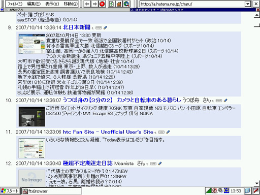Click the scrollbar down arrow

click(257, 183)
